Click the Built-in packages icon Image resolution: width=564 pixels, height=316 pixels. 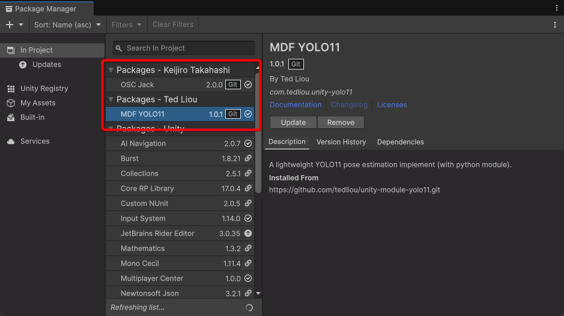(x=11, y=118)
